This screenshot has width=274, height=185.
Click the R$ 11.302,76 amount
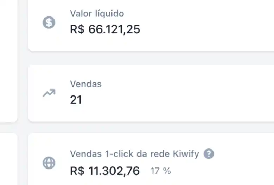tap(105, 171)
